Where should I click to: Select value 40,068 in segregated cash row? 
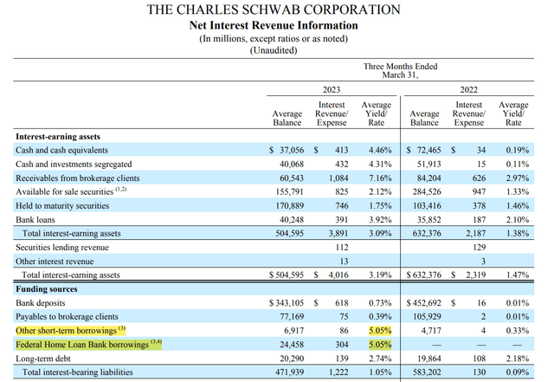tap(292, 164)
